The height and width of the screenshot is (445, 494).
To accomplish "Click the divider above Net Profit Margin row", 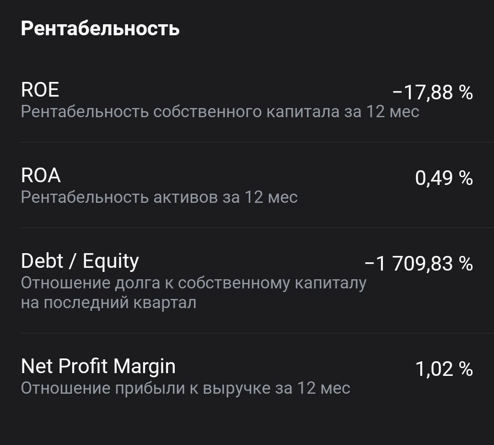I will click(247, 333).
